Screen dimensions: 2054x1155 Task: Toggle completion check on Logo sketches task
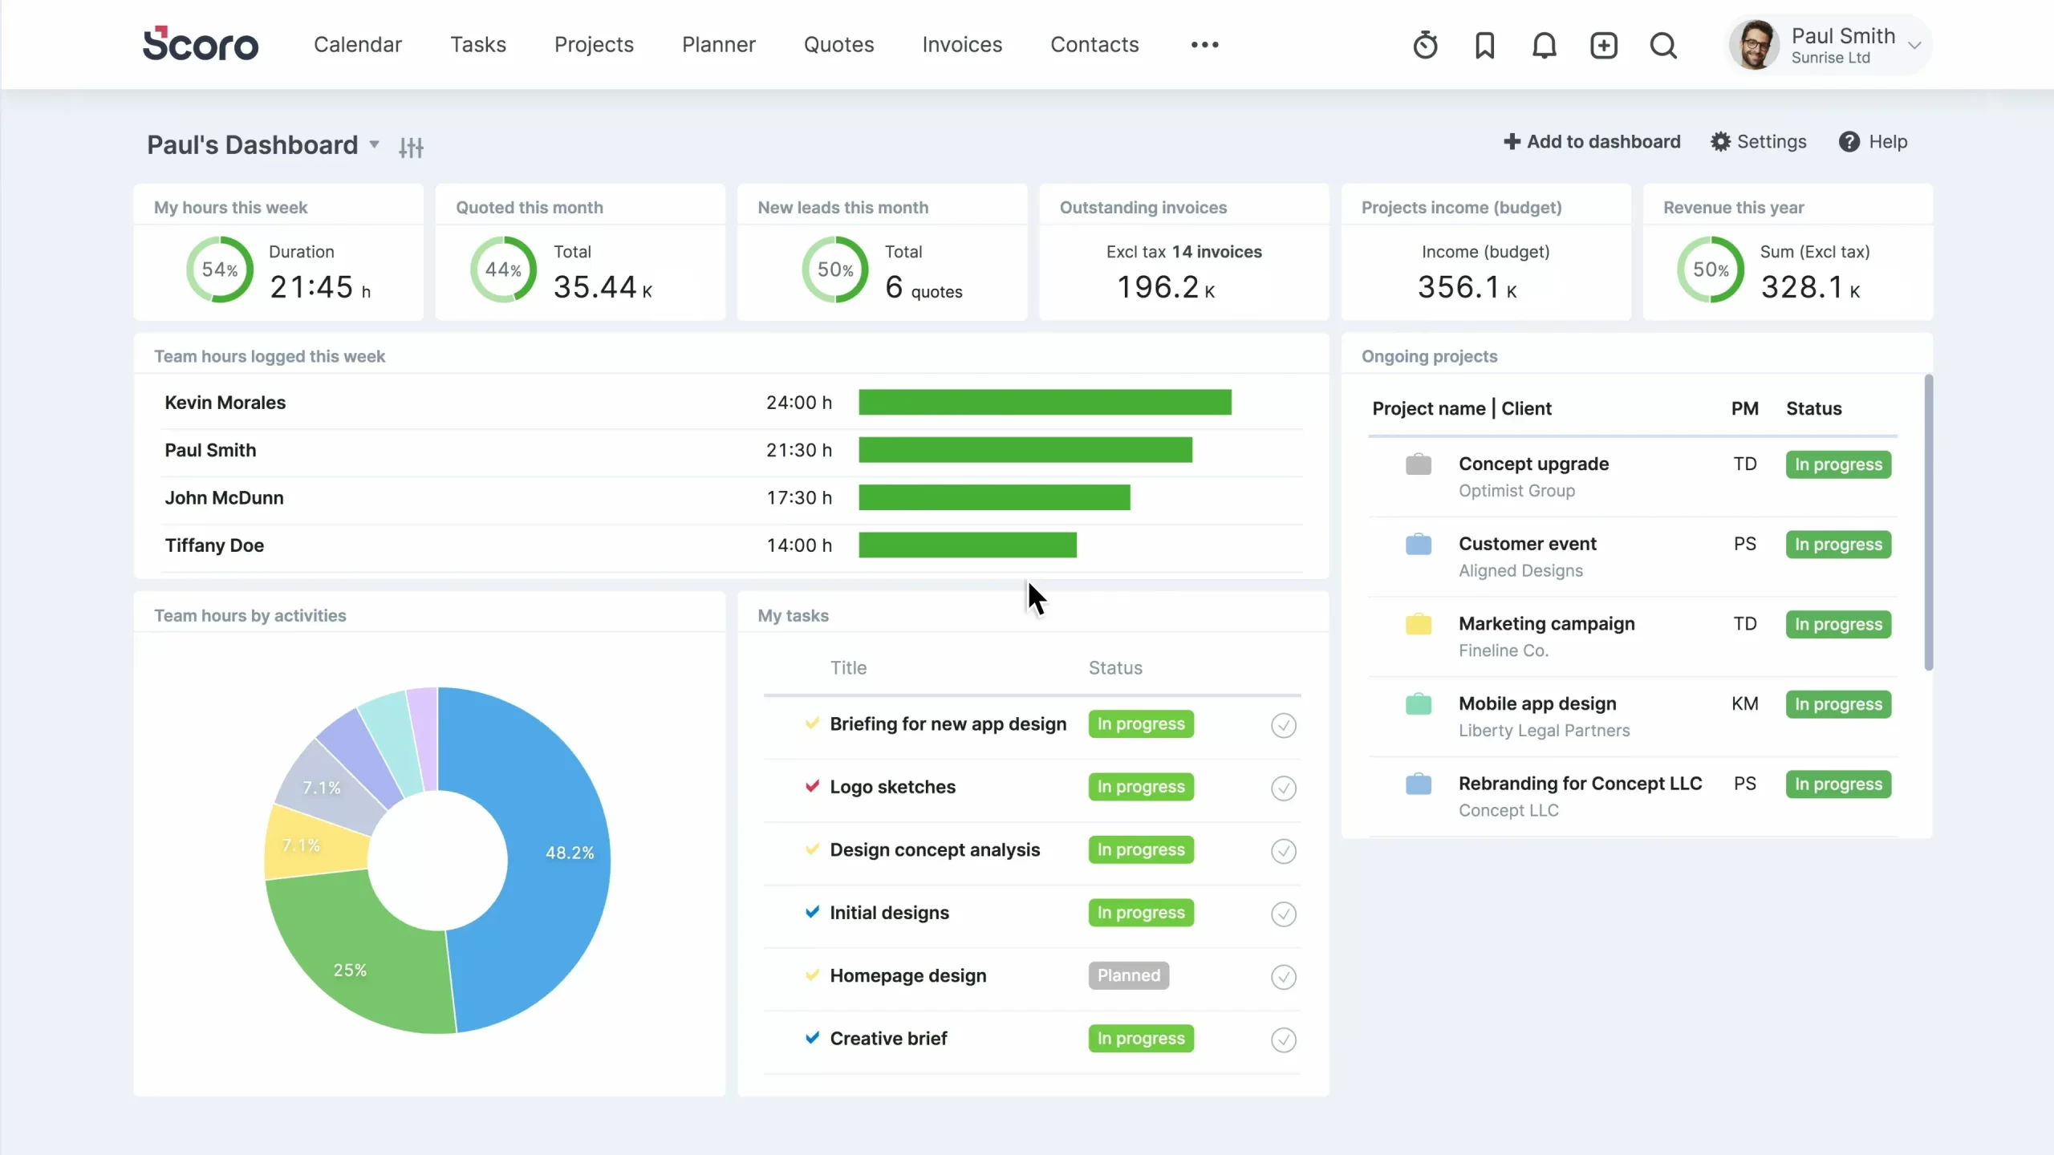click(x=1282, y=788)
